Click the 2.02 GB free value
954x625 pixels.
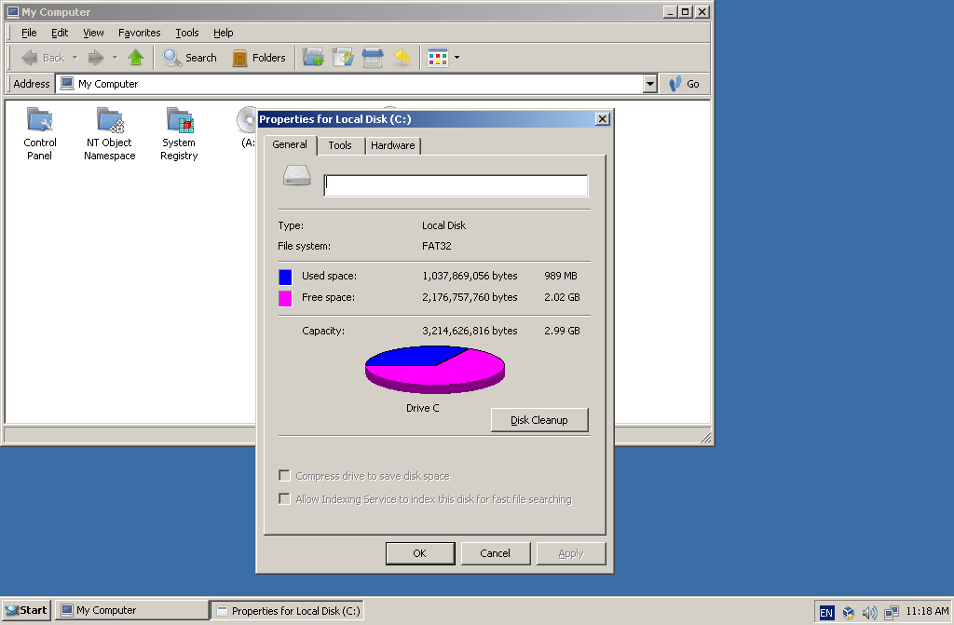point(562,297)
